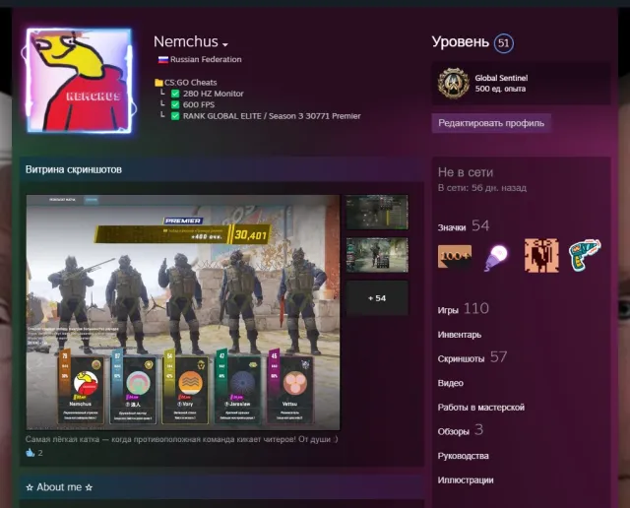Click the thumbs-up like icon
This screenshot has height=508, width=630.
pos(31,453)
